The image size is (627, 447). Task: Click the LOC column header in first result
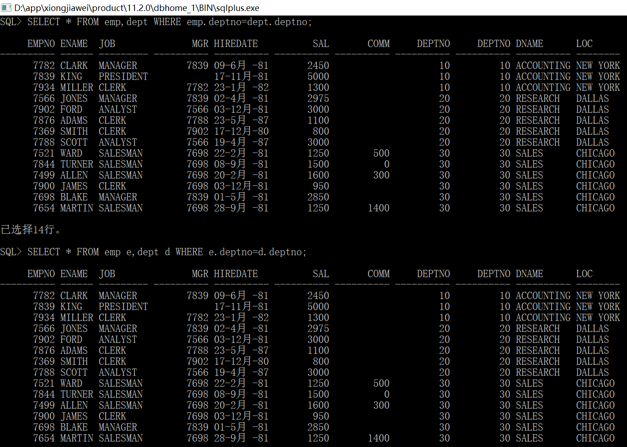click(584, 44)
